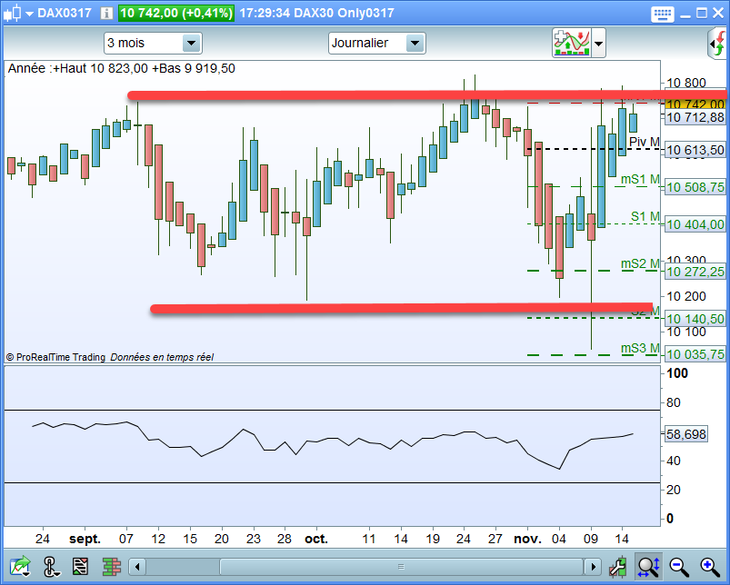Click the share chart export icon
Viewport: 730px width, 585px height.
(20, 566)
